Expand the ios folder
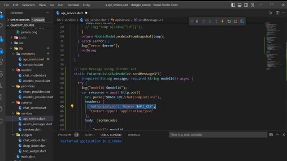The height and width of the screenshot is (161, 287). coord(21,43)
